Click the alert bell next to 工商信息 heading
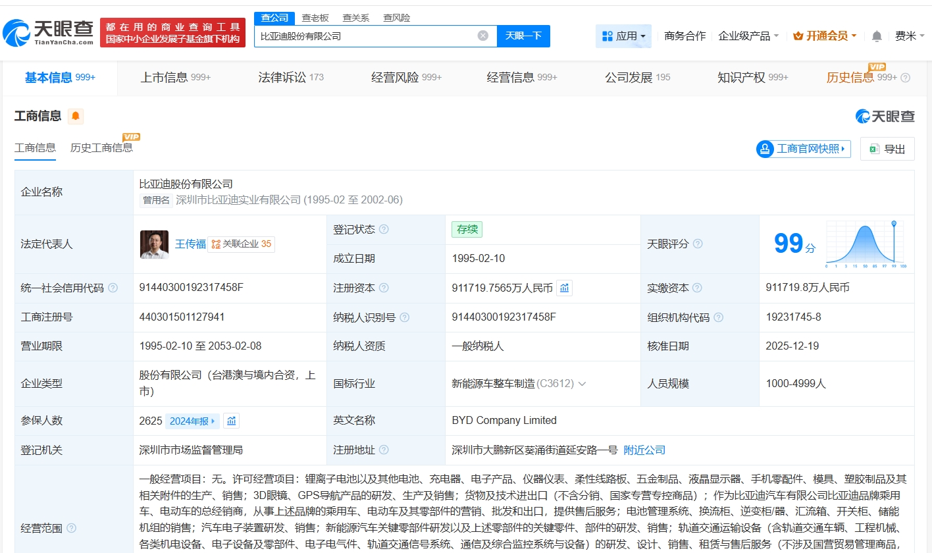The width and height of the screenshot is (932, 553). click(76, 117)
